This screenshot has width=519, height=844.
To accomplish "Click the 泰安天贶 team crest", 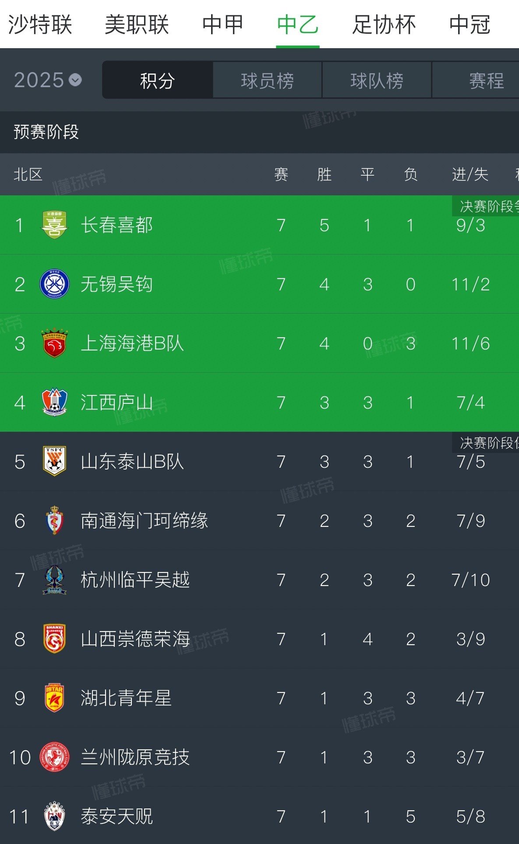I will tap(53, 816).
